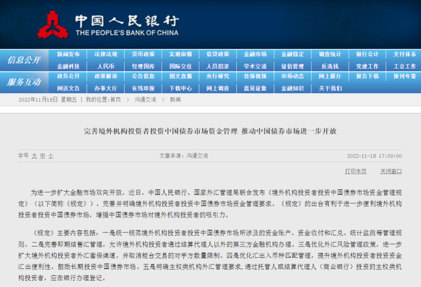
Task: Open the 反洗钱 navigation item
Action: 330,66
